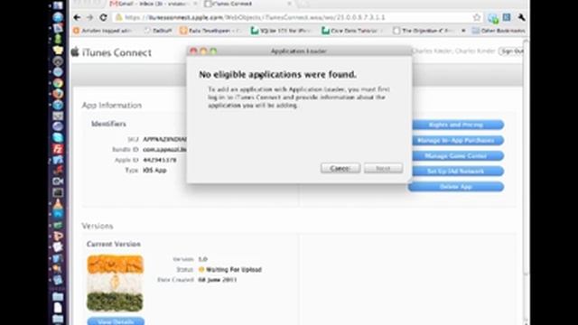Click the yellow Waiting For Upload status dot
This screenshot has width=578, height=325.
pyautogui.click(x=201, y=269)
